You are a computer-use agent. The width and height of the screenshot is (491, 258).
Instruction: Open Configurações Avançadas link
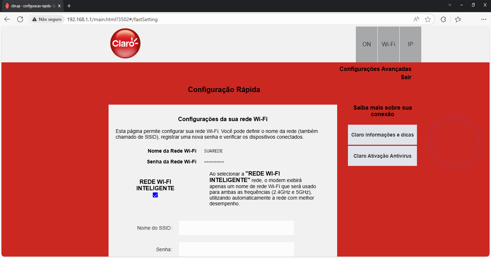pyautogui.click(x=375, y=69)
